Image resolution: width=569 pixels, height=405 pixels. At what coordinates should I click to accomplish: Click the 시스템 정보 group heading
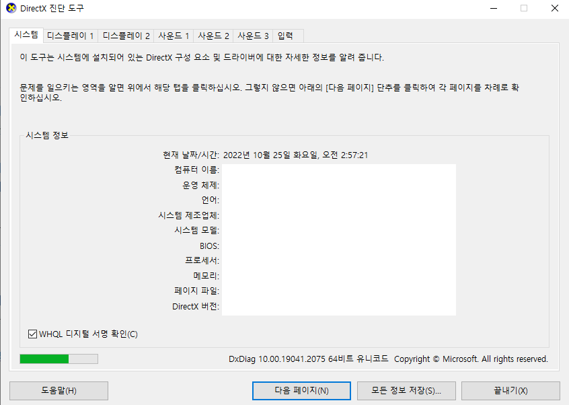click(47, 135)
